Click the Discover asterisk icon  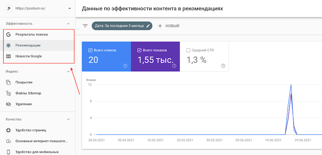[8, 45]
